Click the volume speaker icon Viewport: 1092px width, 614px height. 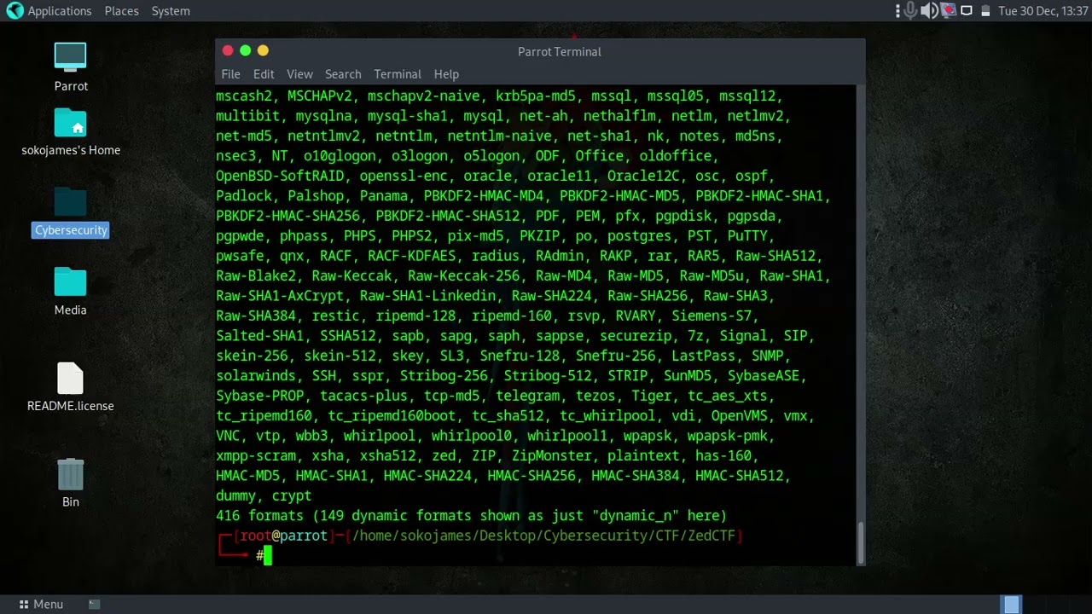coord(929,10)
